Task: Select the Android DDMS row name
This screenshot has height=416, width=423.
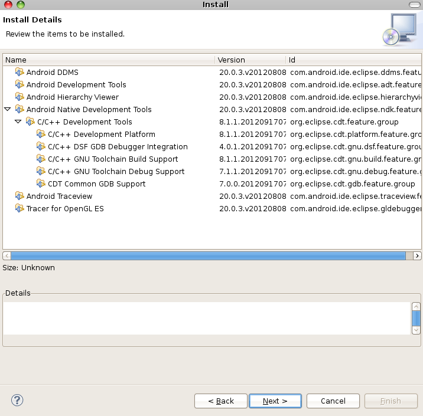Action: (53, 72)
